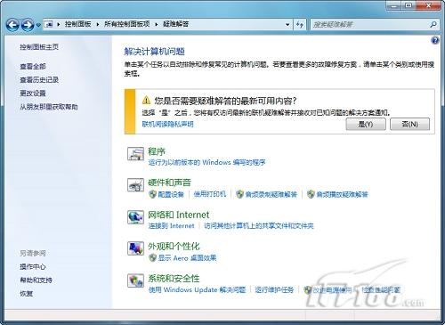This screenshot has height=325, width=445.
Task: Click 控制面板 breadcrumb in address bar
Action: (77, 24)
